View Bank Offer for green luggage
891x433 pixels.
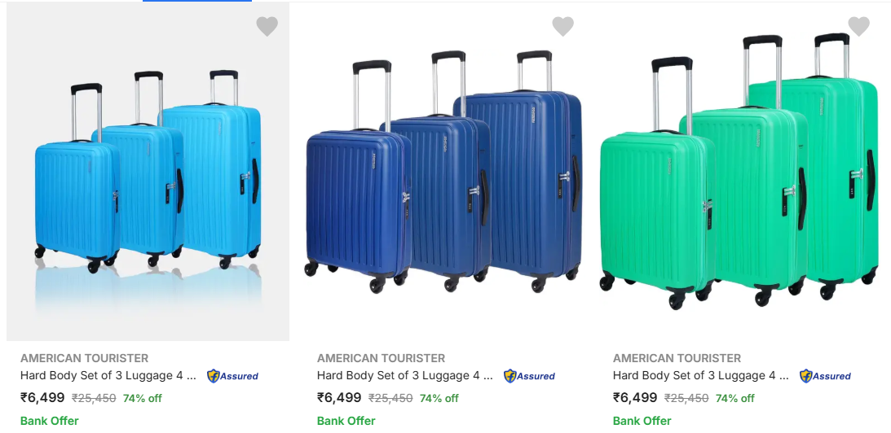642,421
